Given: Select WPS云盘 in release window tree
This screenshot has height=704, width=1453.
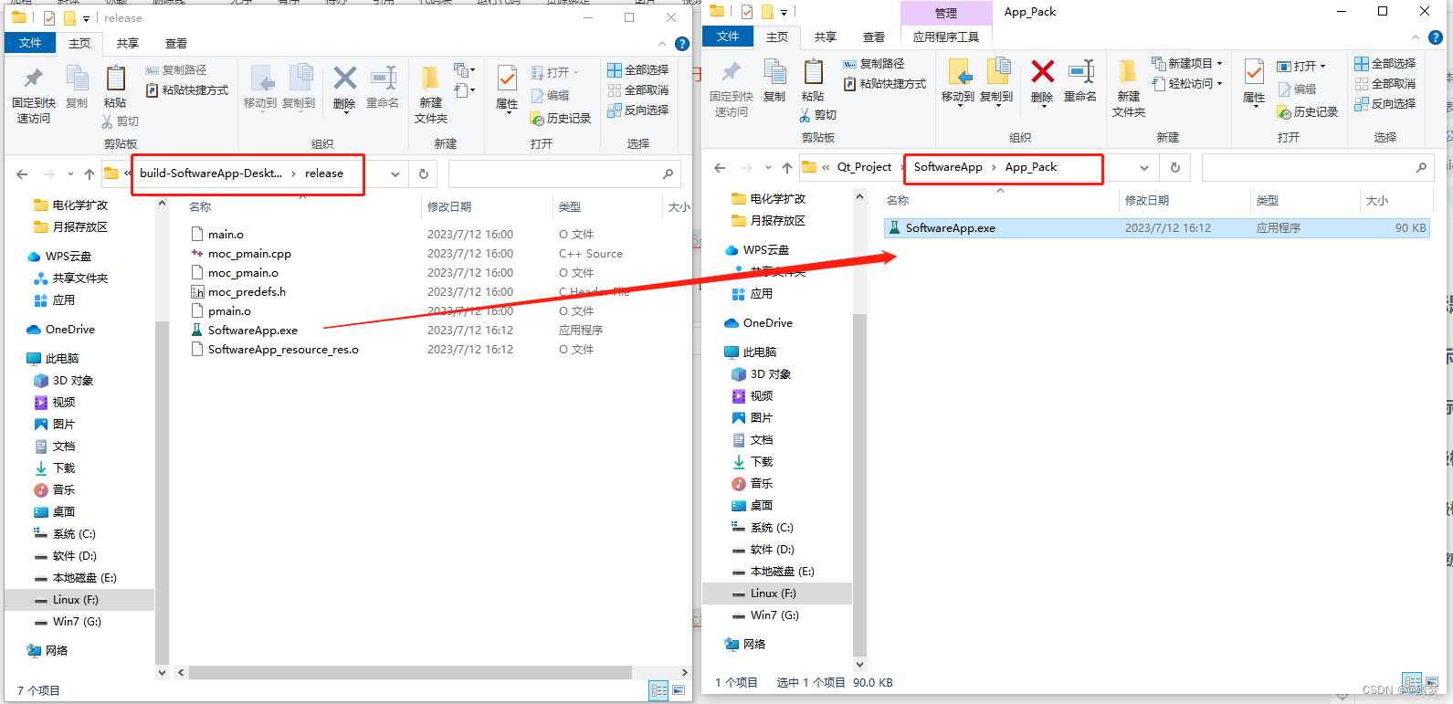Looking at the screenshot, I should click(68, 257).
